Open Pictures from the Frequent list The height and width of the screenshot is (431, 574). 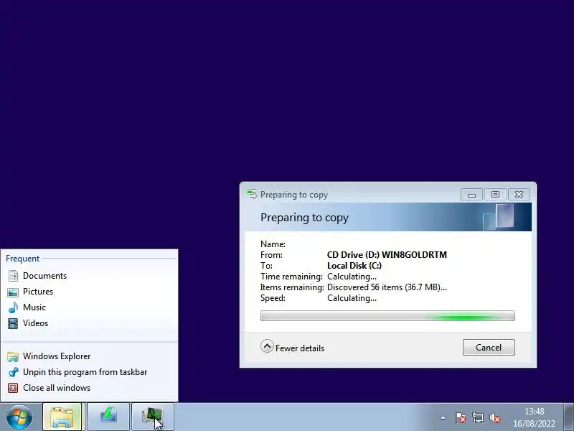89,292
